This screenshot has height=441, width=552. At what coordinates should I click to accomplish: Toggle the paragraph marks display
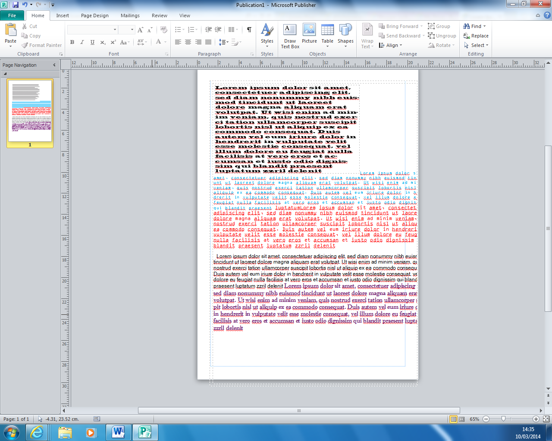pos(248,30)
